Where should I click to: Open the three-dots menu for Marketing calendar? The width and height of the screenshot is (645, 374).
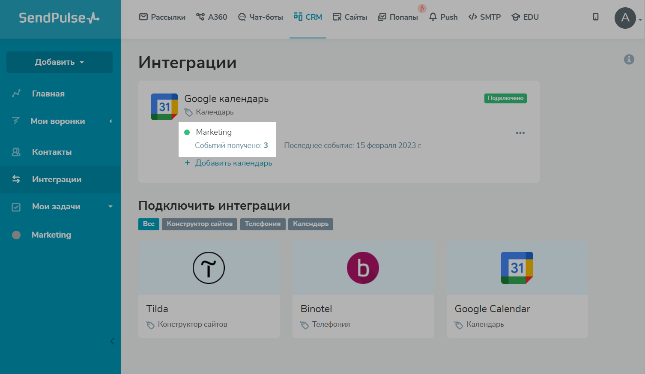pyautogui.click(x=520, y=133)
